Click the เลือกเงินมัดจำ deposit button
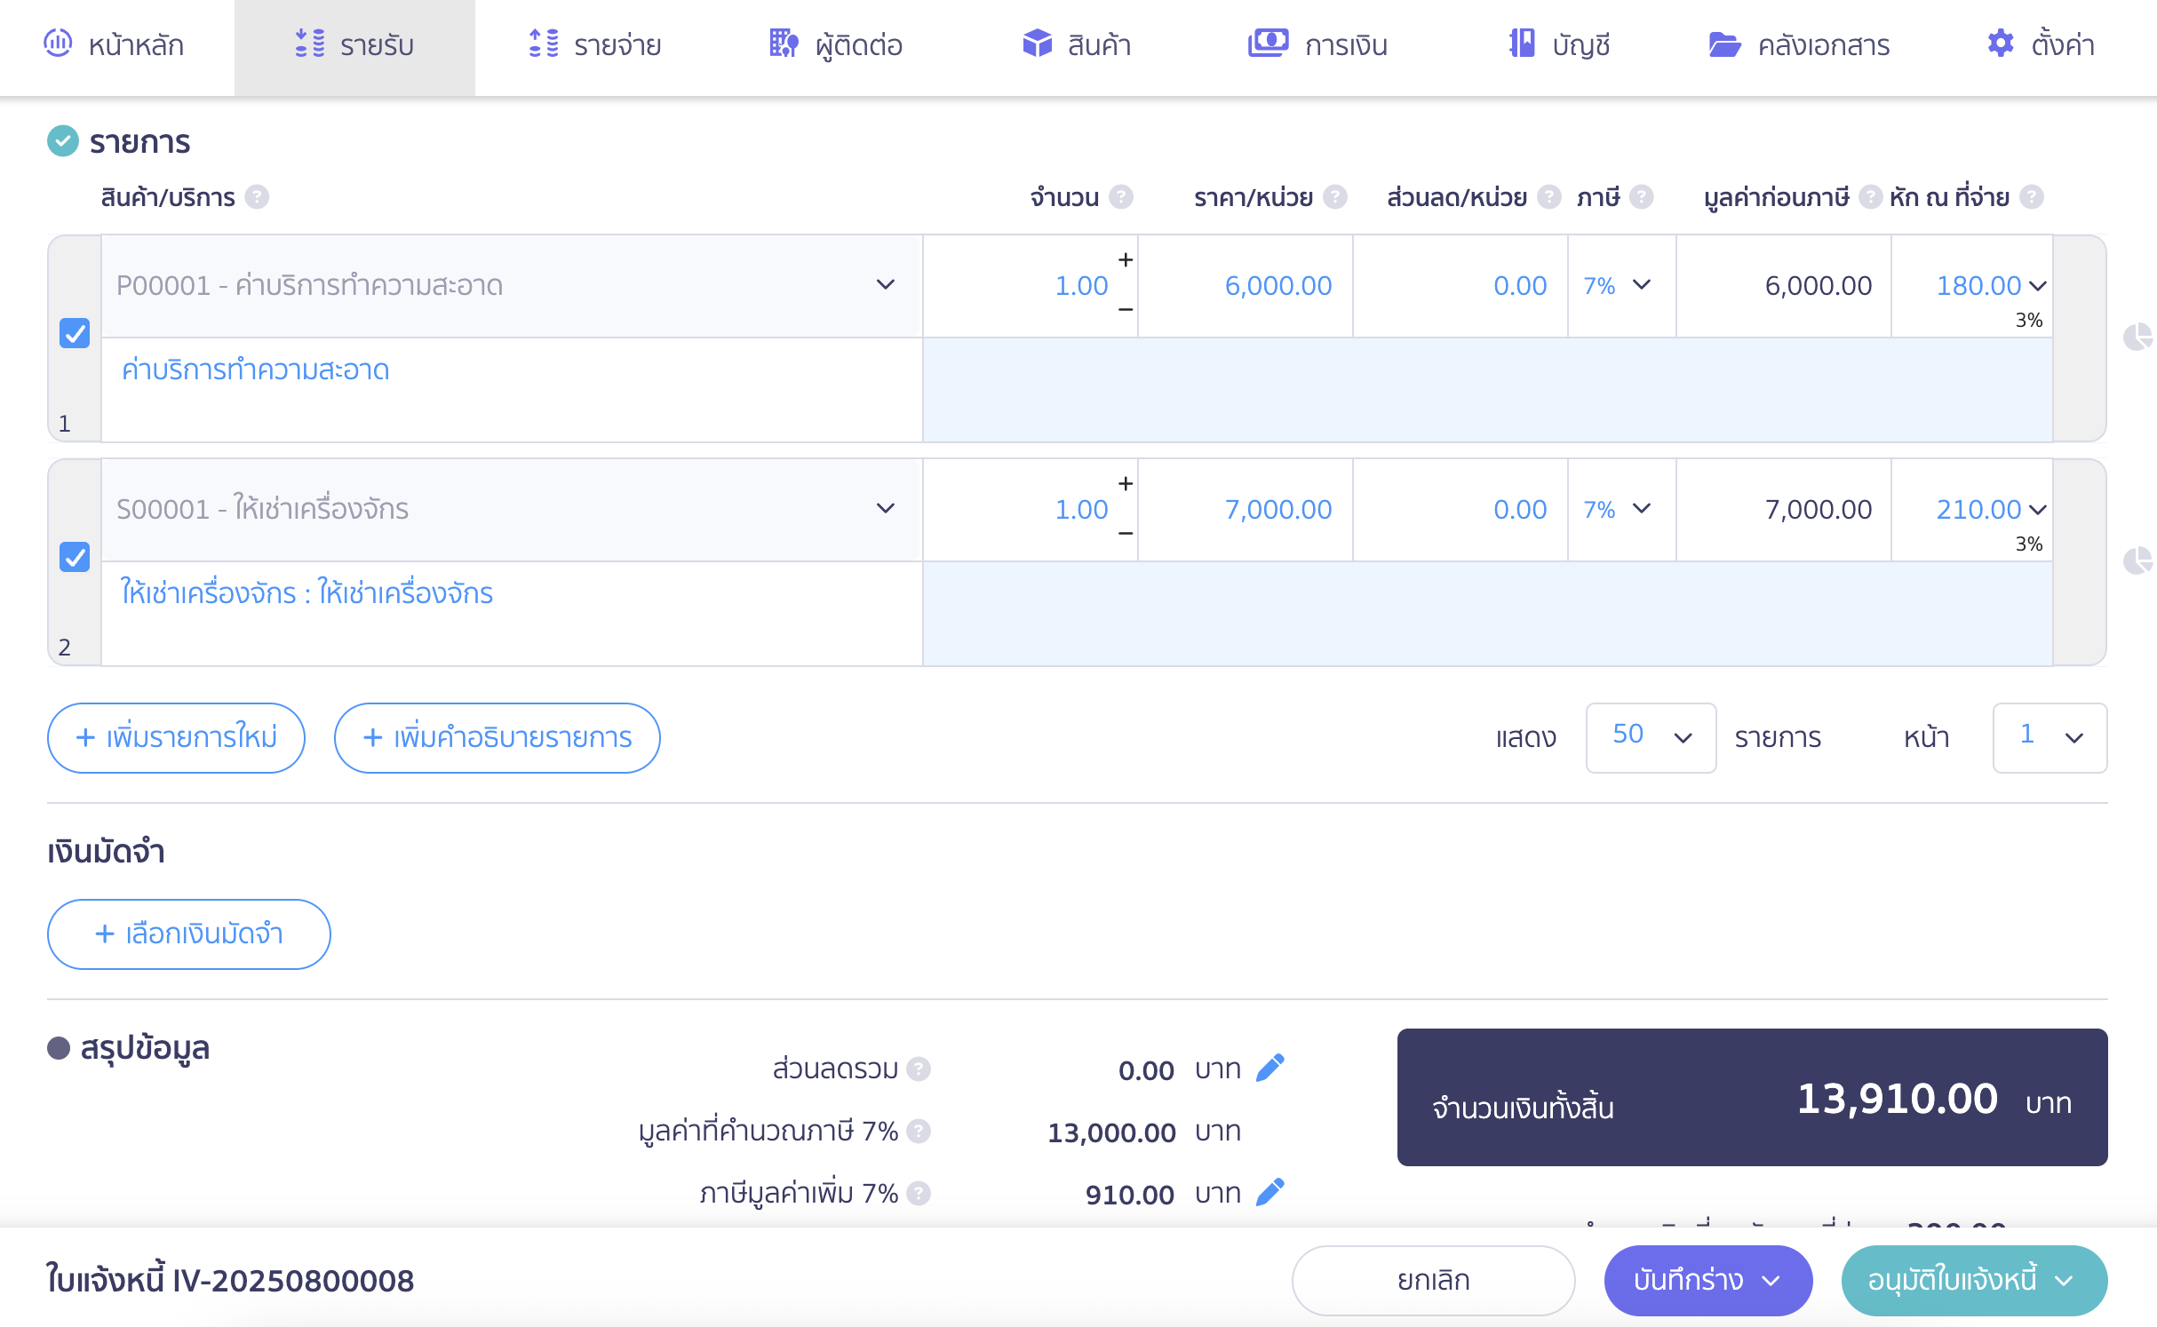 [x=188, y=934]
